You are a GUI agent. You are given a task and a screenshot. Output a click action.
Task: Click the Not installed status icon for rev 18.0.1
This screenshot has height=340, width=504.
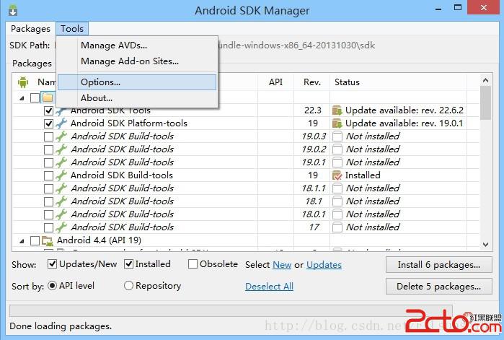tap(337, 214)
